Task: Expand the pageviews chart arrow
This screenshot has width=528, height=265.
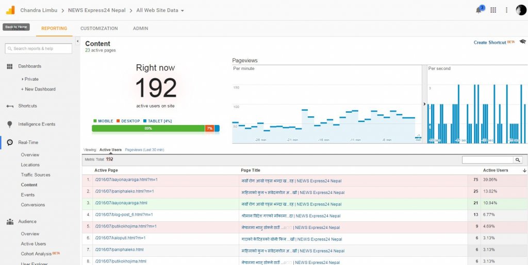Action: pyautogui.click(x=424, y=104)
